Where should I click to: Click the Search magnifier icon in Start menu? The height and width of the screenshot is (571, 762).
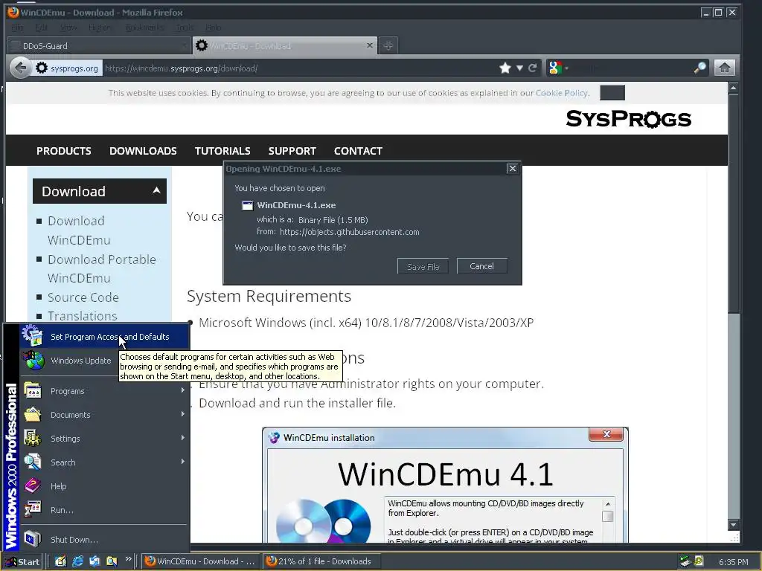coord(33,462)
